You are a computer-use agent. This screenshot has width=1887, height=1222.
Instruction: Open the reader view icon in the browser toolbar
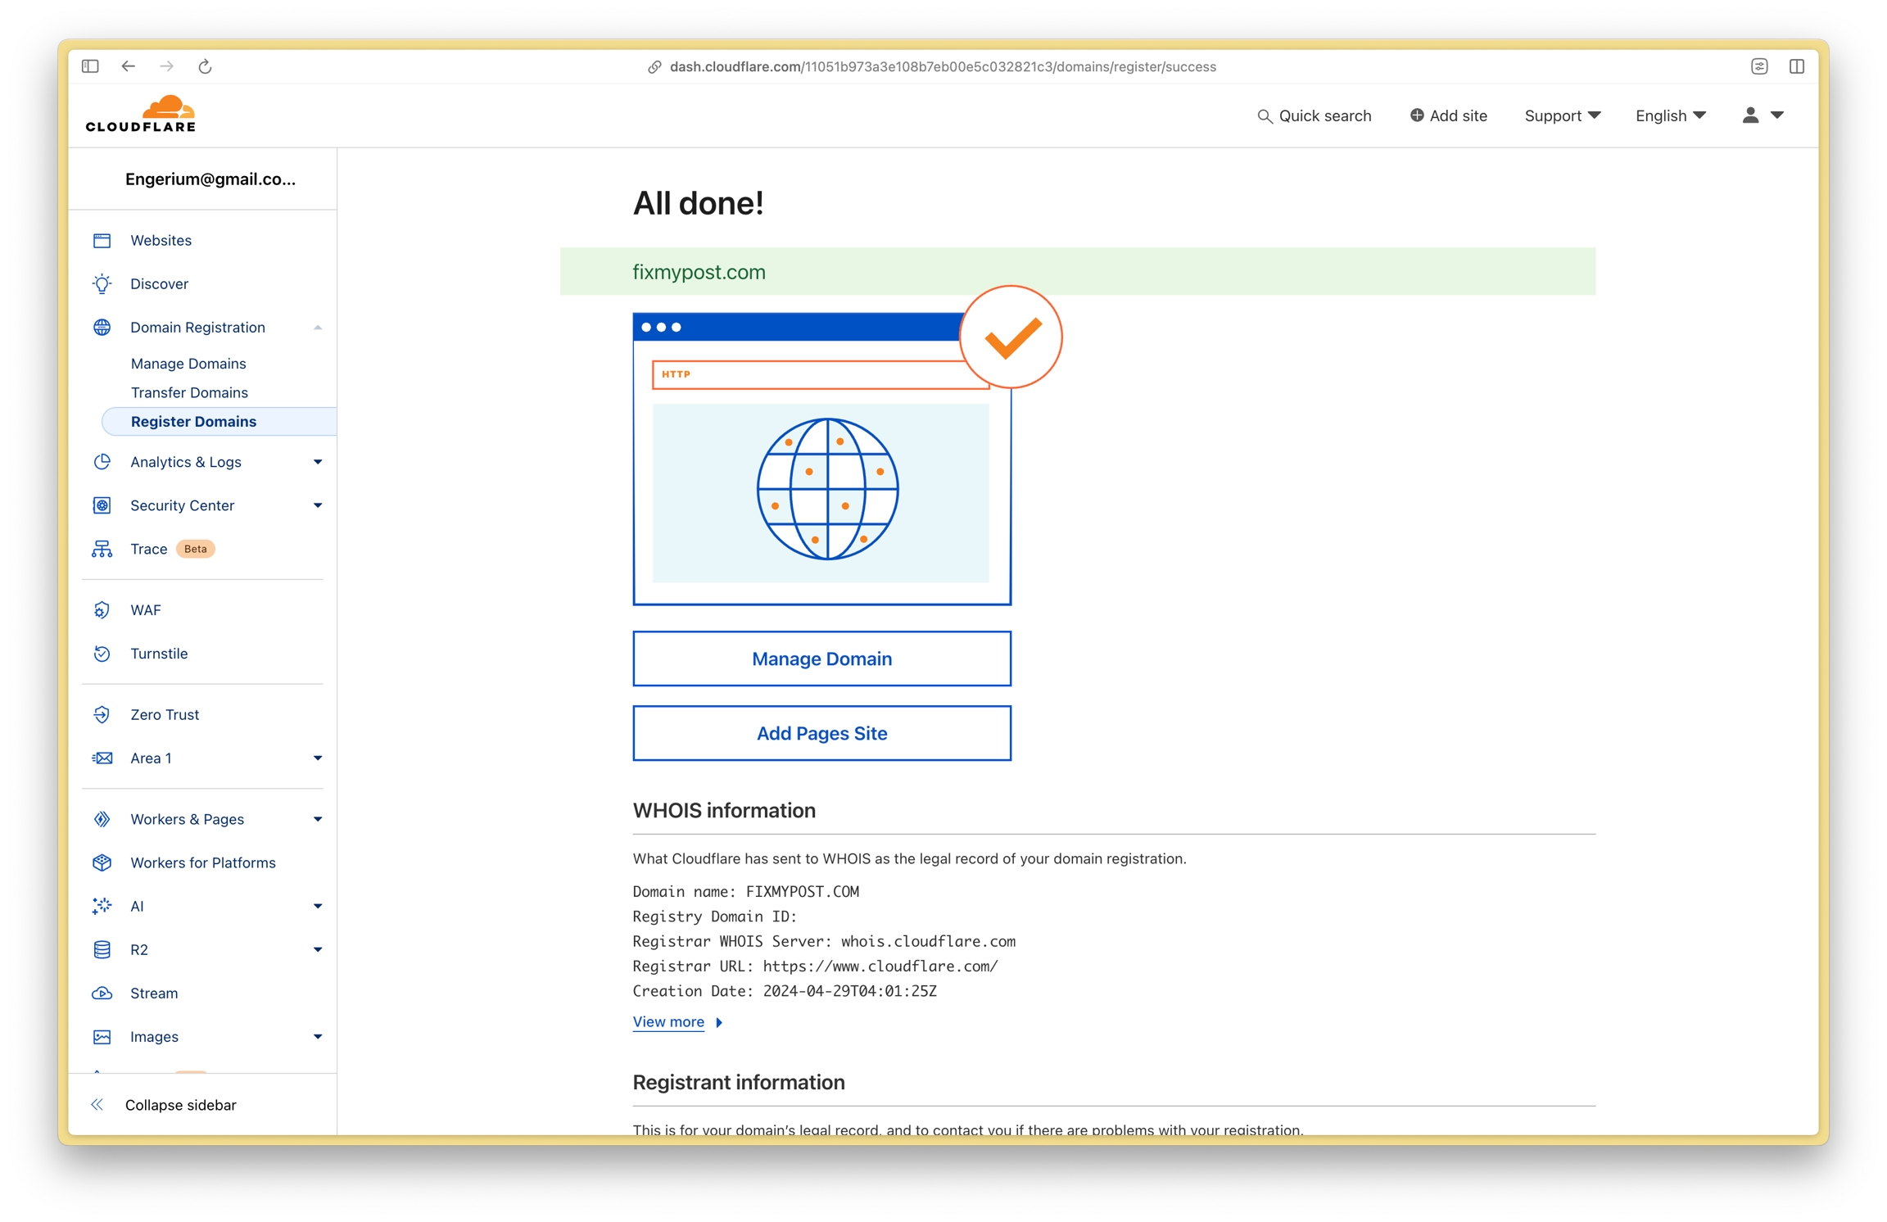tap(1759, 66)
